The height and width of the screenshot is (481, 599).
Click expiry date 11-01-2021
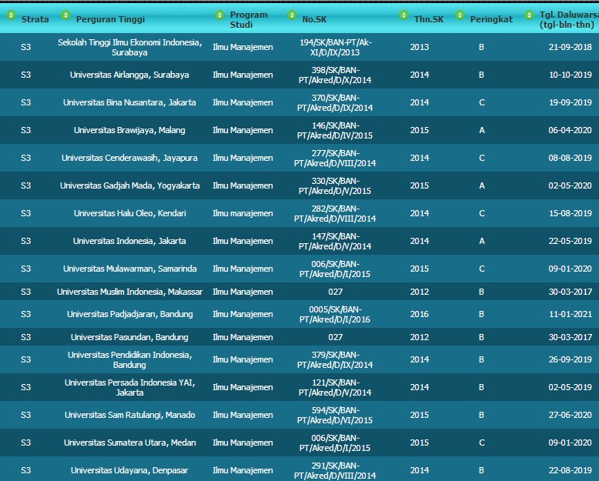(571, 314)
